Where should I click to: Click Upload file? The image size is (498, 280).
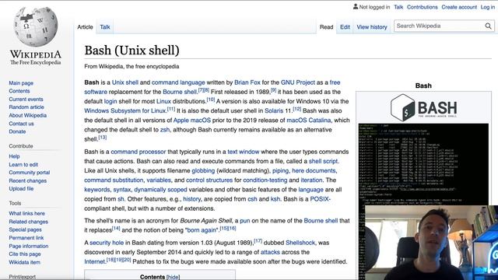click(x=21, y=188)
